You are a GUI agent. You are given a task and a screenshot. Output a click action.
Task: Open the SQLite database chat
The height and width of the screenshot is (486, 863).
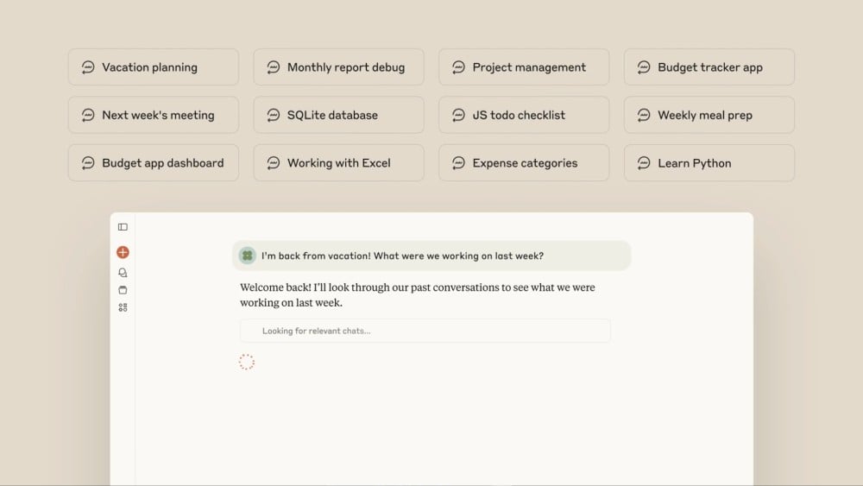pyautogui.click(x=338, y=115)
